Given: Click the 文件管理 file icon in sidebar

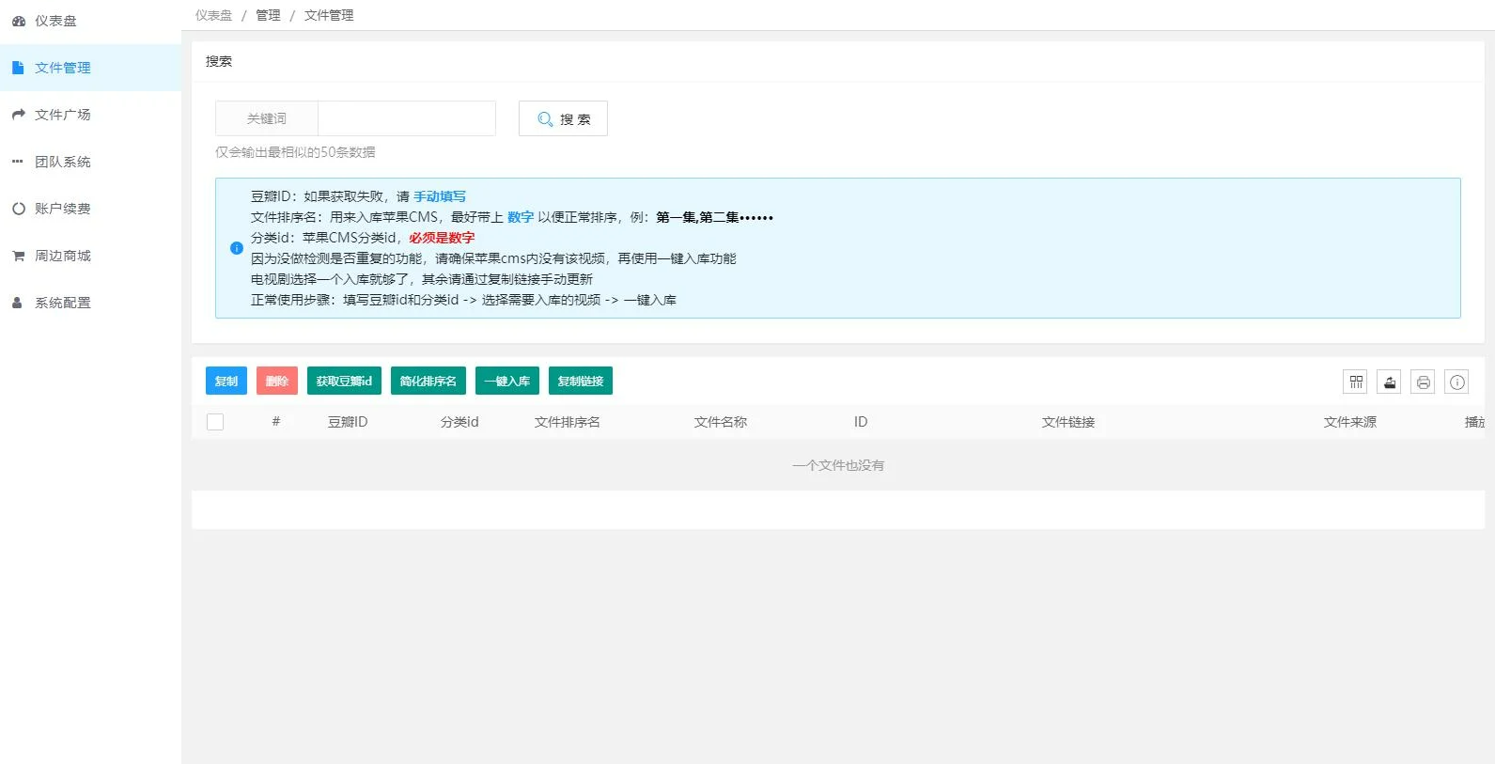Looking at the screenshot, I should pos(18,68).
